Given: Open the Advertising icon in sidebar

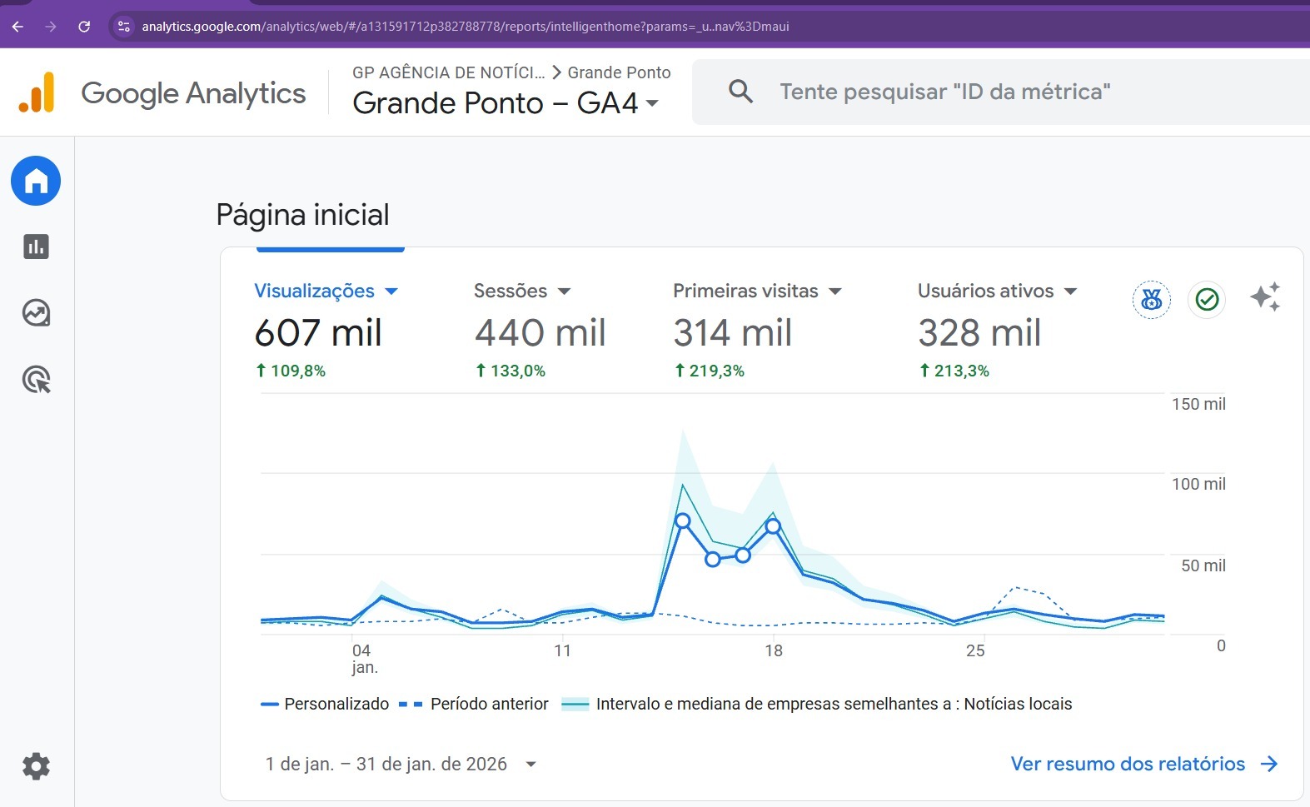Looking at the screenshot, I should (36, 380).
